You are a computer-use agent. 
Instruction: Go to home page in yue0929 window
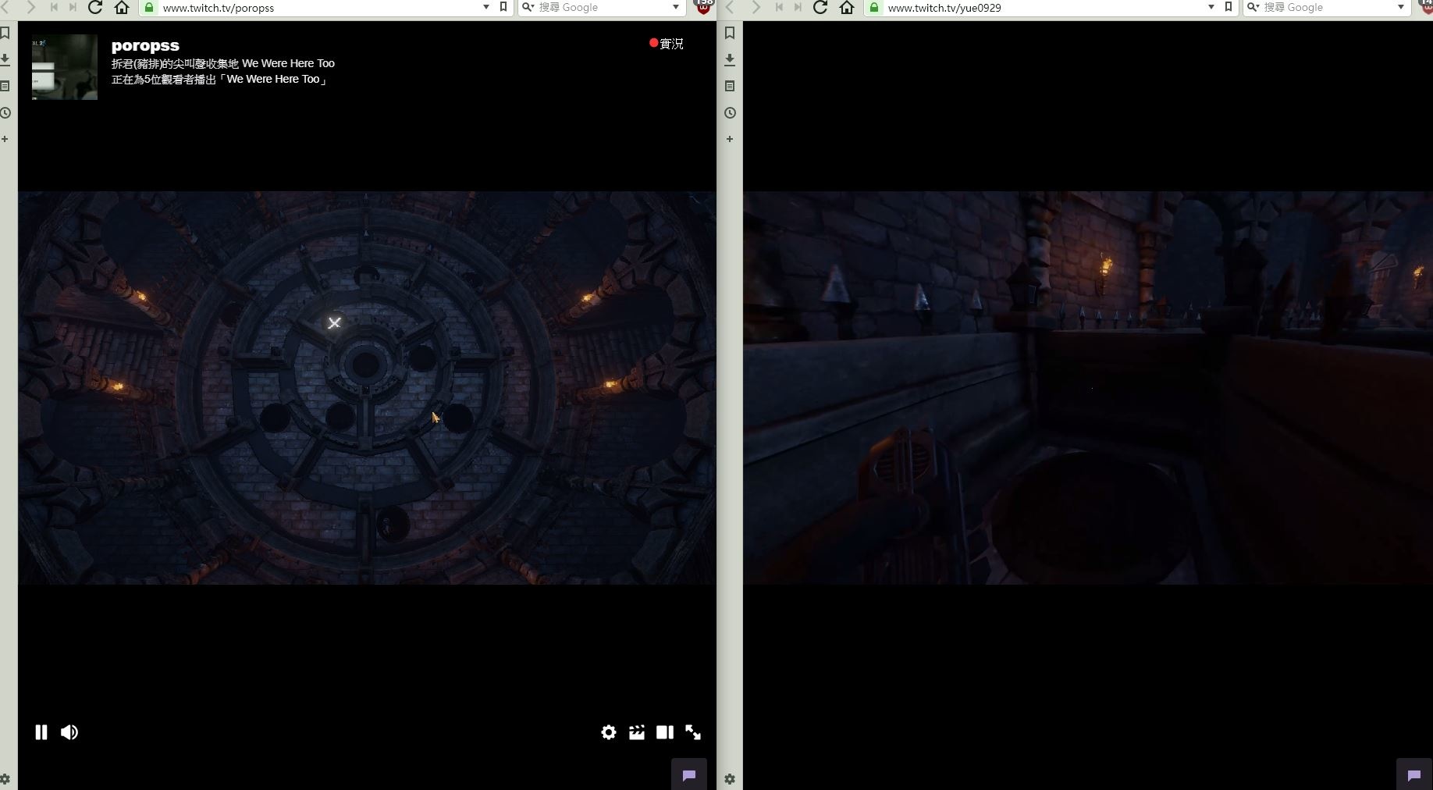pos(847,8)
